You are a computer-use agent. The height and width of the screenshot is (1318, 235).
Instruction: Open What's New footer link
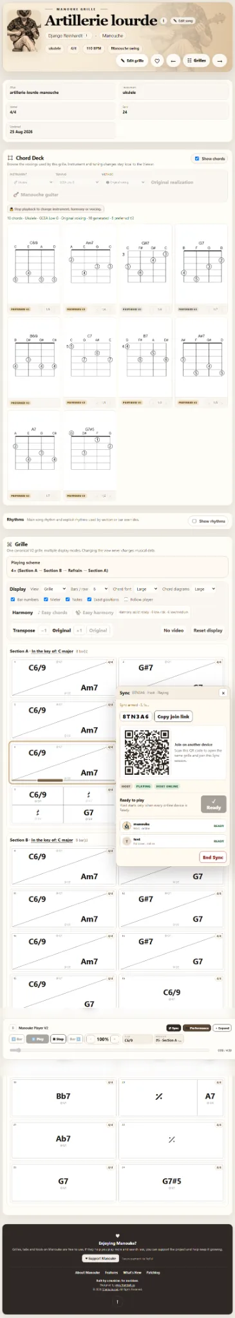click(132, 1272)
